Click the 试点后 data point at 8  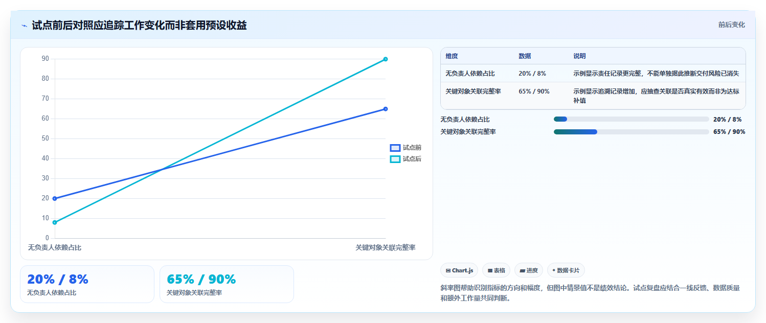(x=55, y=222)
